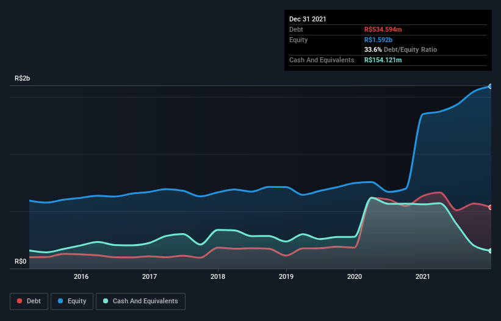501x321 pixels.
Task: Click the R$1.592b equity value
Action: click(378, 40)
